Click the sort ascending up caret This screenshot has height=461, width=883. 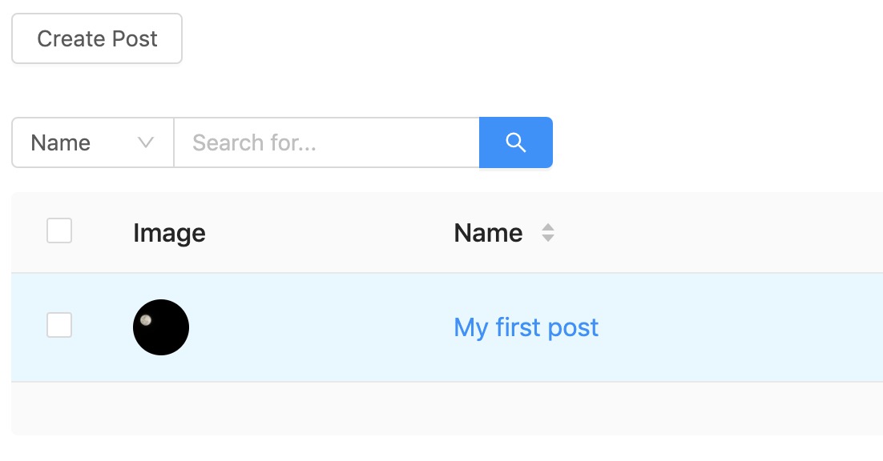click(x=548, y=227)
